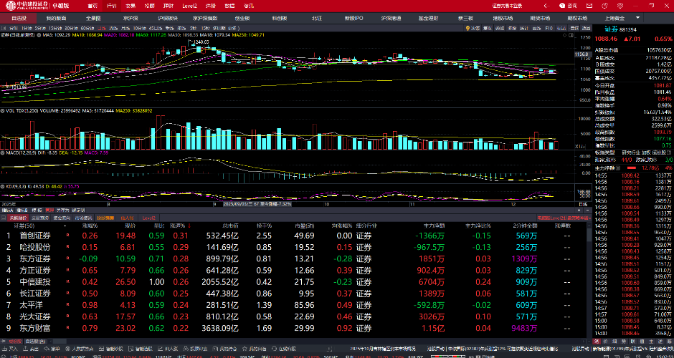Select 60分钟 chart period

(x=87, y=29)
